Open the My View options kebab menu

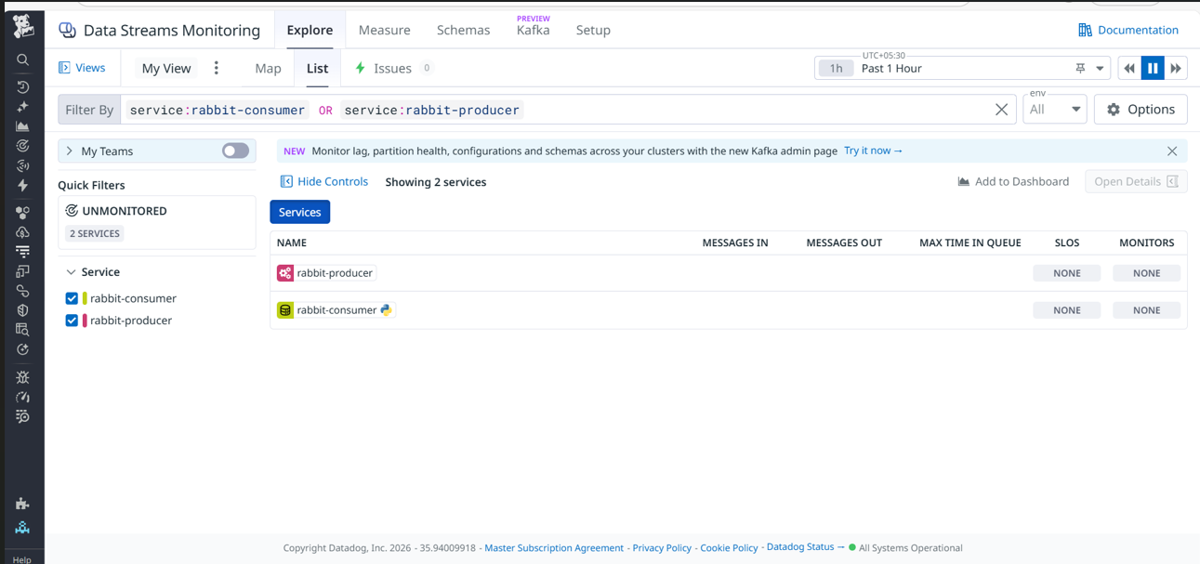click(x=217, y=68)
